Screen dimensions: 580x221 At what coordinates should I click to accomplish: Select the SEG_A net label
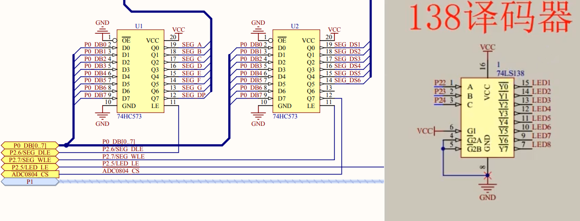tap(192, 45)
